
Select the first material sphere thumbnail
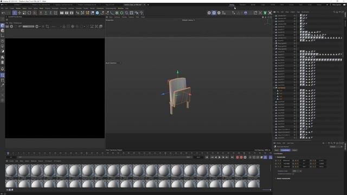pyautogui.click(x=11, y=171)
